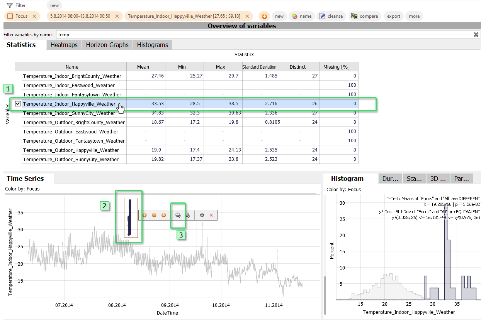Viewport: 481px width, 320px height.
Task: Remove the date range 5.8.2014 filter chip
Action: (x=117, y=16)
